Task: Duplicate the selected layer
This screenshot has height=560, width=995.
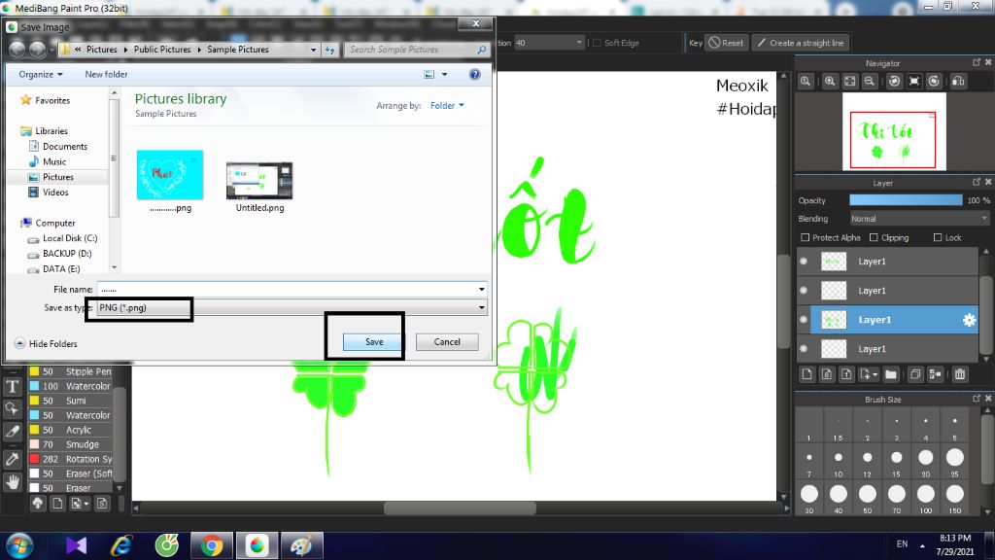Action: click(915, 374)
